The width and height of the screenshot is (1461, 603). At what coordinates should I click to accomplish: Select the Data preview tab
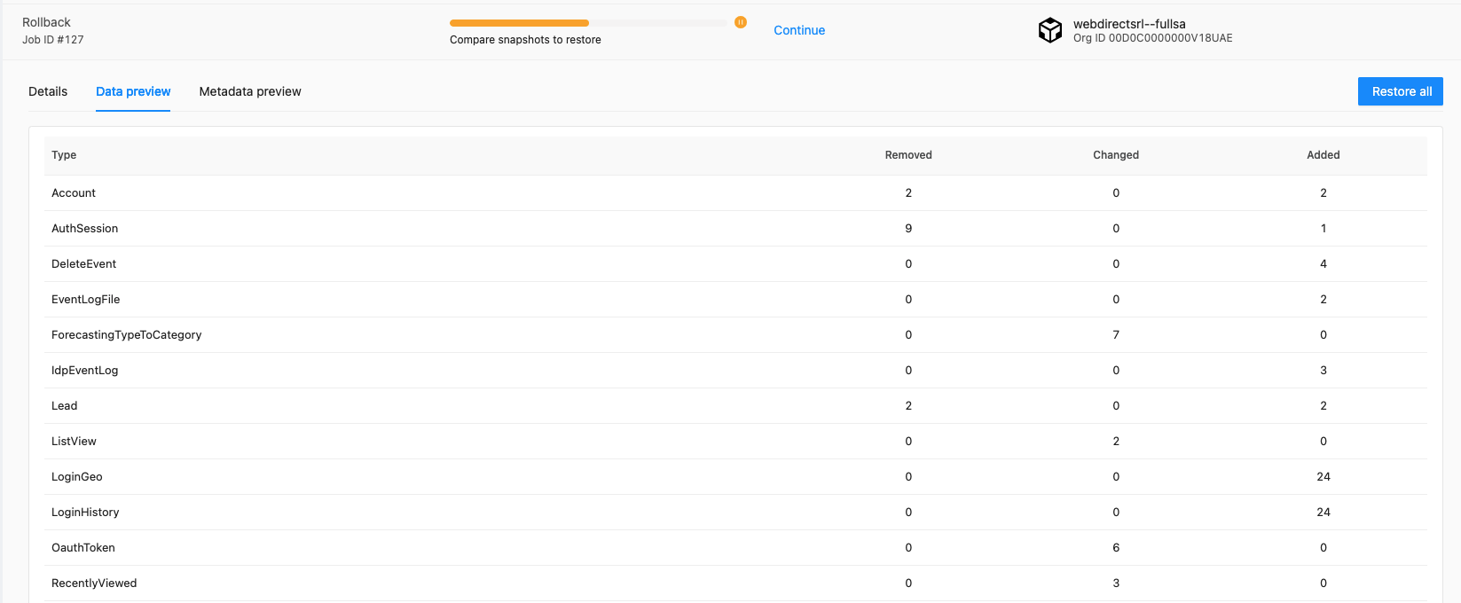133,91
